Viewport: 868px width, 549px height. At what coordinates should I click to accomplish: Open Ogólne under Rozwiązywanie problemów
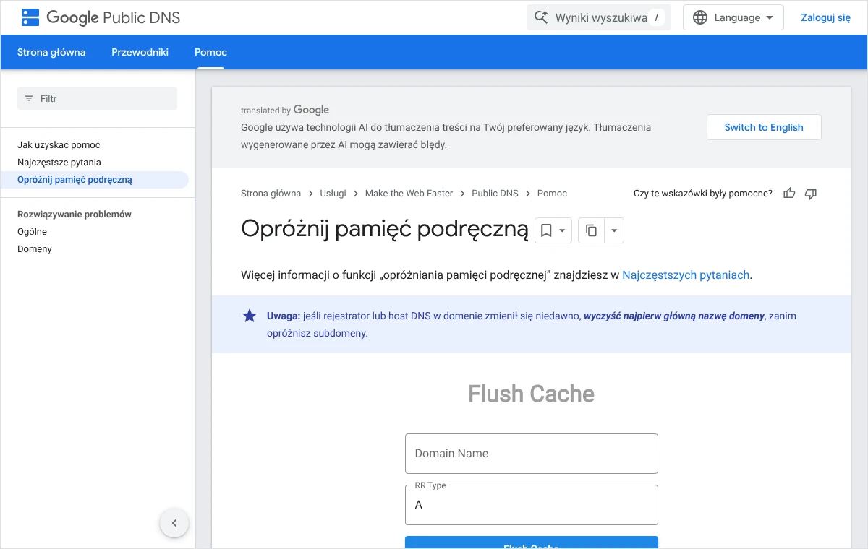click(x=32, y=232)
